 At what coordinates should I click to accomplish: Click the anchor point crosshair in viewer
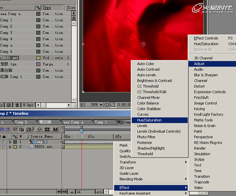143,44
